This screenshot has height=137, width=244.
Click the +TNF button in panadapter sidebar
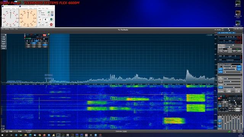(x=3, y=39)
